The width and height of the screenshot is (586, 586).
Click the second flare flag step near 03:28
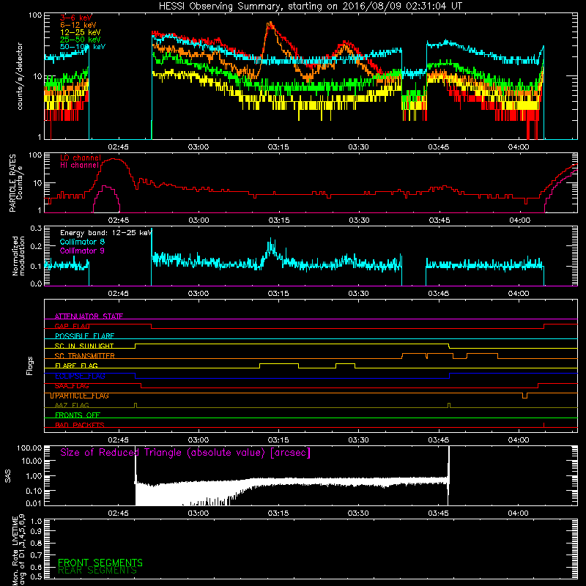345,364
